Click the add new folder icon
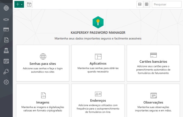Screen dimensions: 183x117 click(29, 4)
